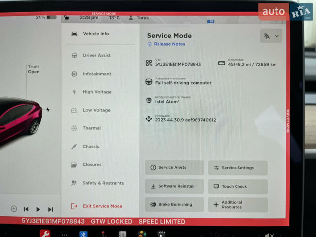This screenshot has height=237, width=316.
Task: Open Release Notes link
Action: [166, 44]
